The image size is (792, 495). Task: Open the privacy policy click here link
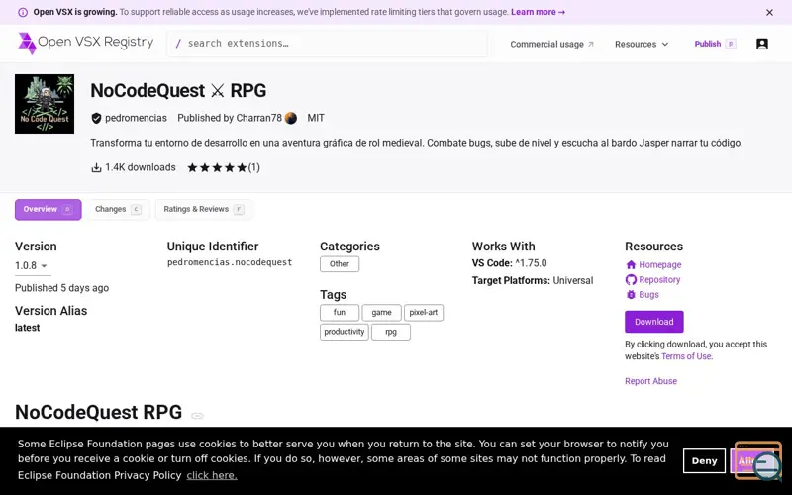pos(212,476)
